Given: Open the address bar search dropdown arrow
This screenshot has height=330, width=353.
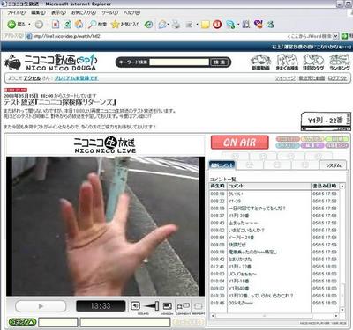Looking at the screenshot, I should pos(335,36).
